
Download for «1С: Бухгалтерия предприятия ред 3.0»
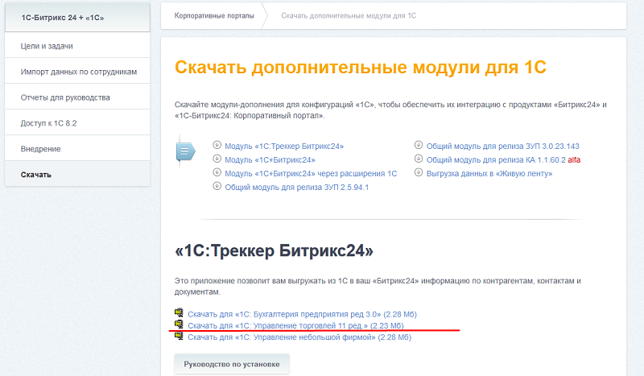point(303,314)
